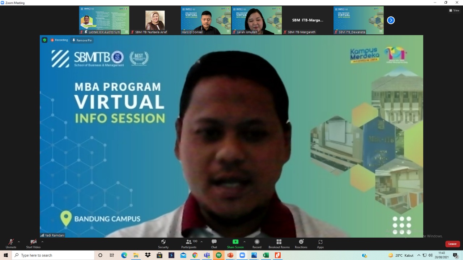The height and width of the screenshot is (260, 463).
Task: Open the Chat panel
Action: click(214, 244)
